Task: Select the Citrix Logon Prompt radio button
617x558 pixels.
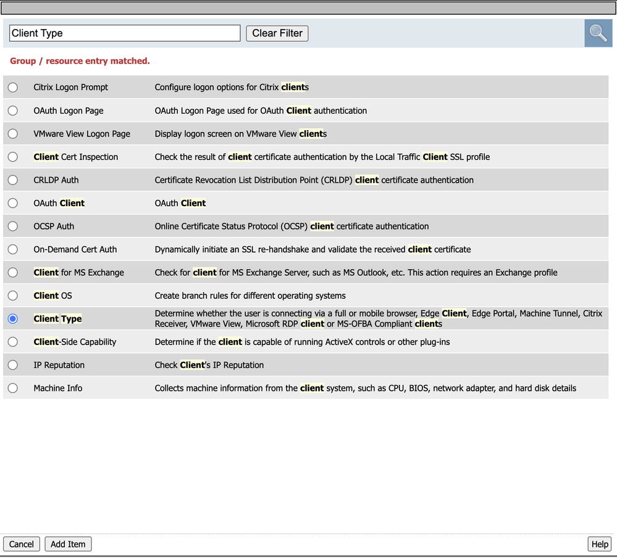Action: [x=12, y=87]
